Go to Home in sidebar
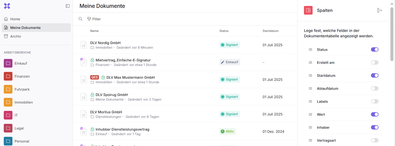 click(x=15, y=19)
